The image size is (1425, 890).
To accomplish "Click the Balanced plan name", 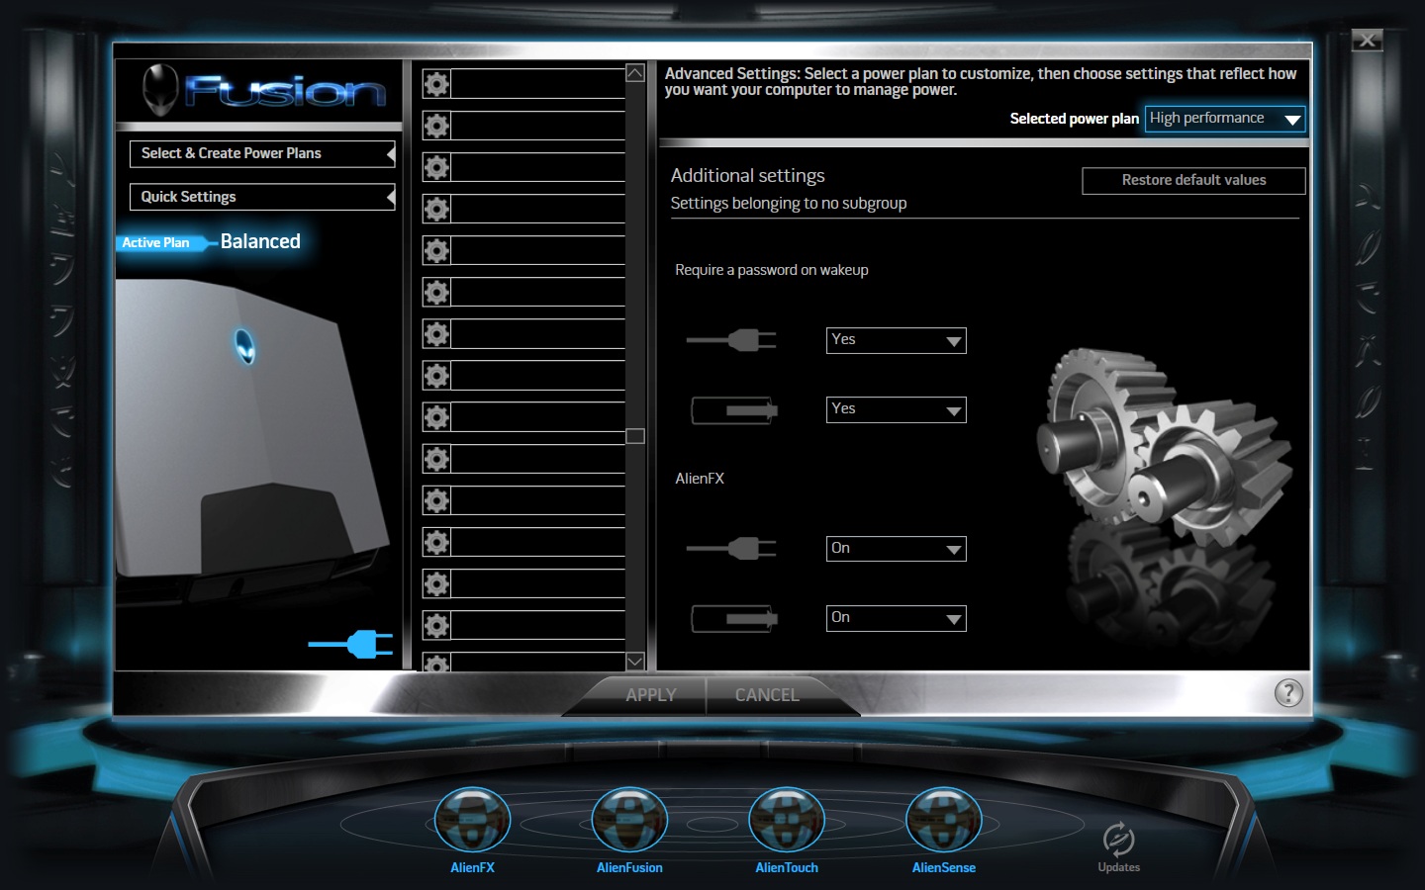I will pos(260,241).
